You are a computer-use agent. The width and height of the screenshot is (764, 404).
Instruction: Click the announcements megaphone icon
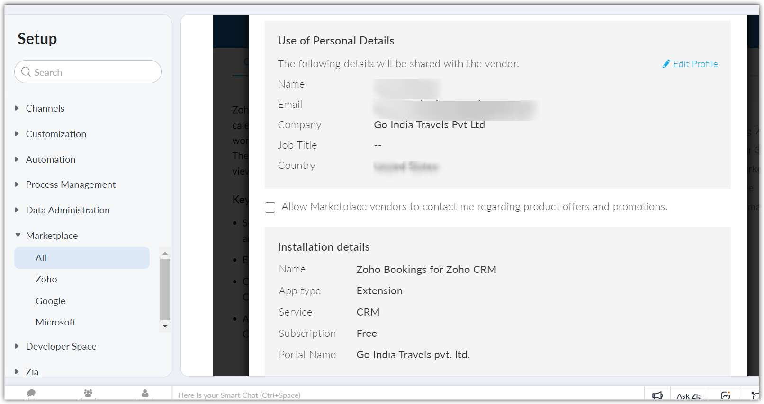(657, 395)
